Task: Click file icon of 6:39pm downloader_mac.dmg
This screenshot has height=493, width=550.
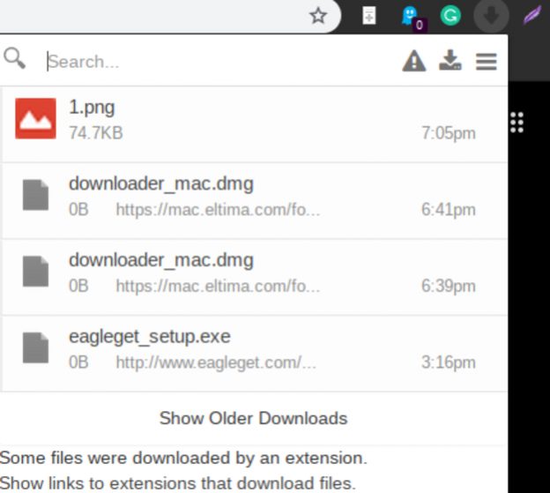Action: tap(35, 272)
